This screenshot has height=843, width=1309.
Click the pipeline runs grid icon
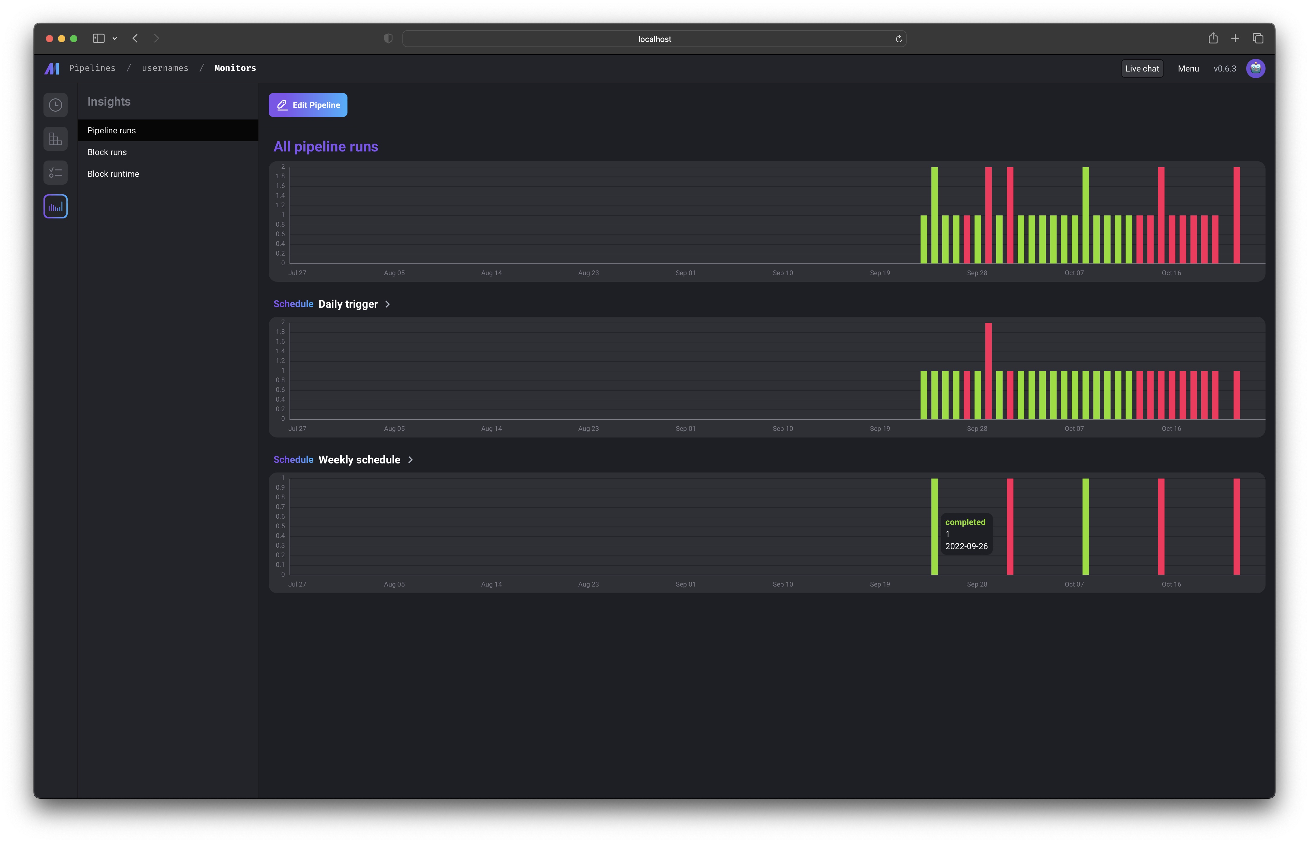[55, 139]
